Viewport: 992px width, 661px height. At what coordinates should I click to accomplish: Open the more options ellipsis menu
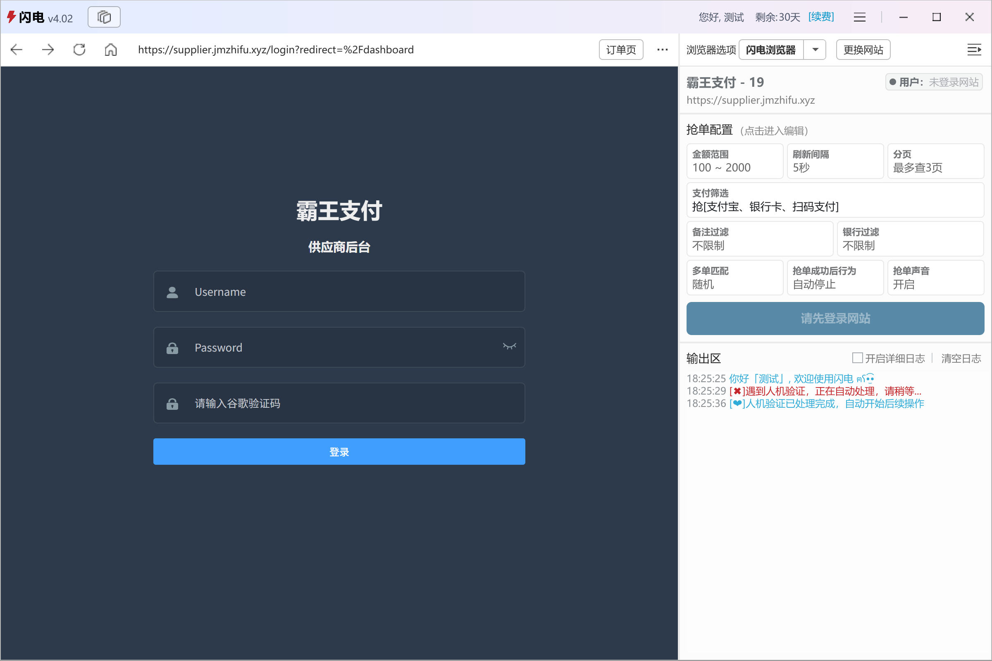pyautogui.click(x=662, y=49)
